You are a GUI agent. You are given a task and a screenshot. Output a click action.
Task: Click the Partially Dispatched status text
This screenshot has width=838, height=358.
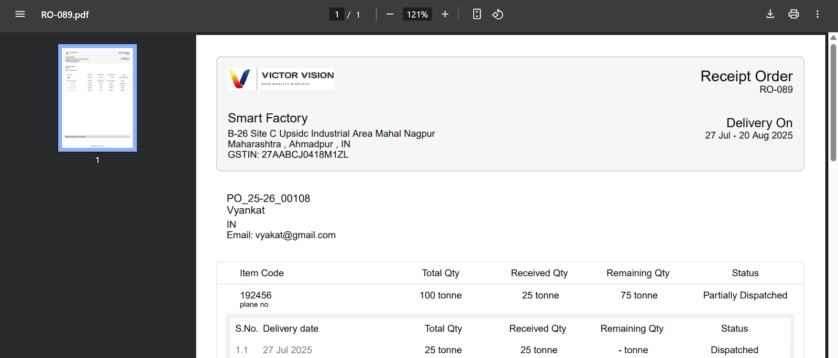745,295
